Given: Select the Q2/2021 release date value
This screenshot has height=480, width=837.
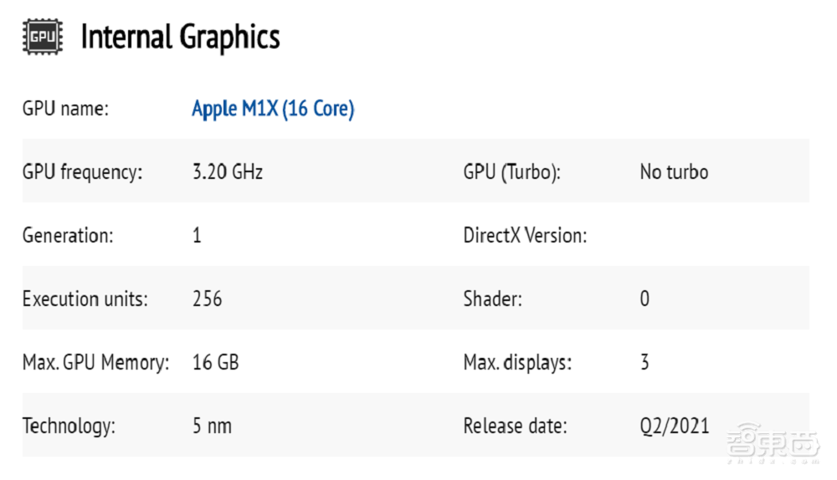Looking at the screenshot, I should pos(674,426).
